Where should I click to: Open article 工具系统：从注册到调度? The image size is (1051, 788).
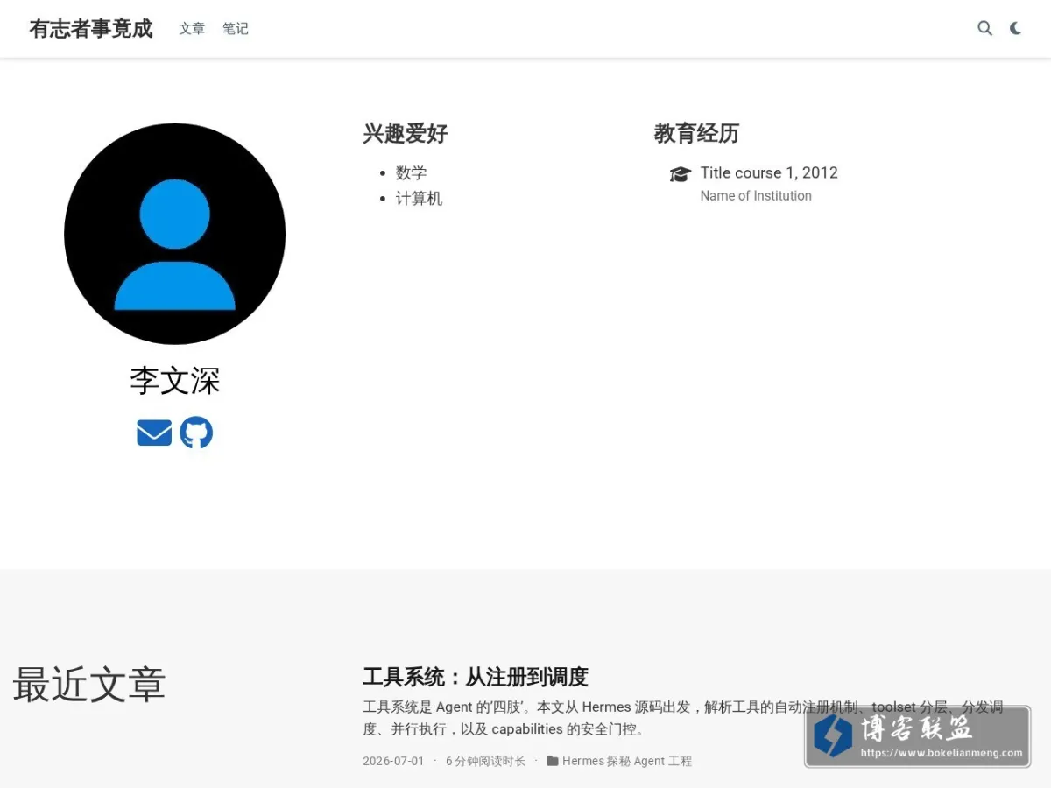476,677
